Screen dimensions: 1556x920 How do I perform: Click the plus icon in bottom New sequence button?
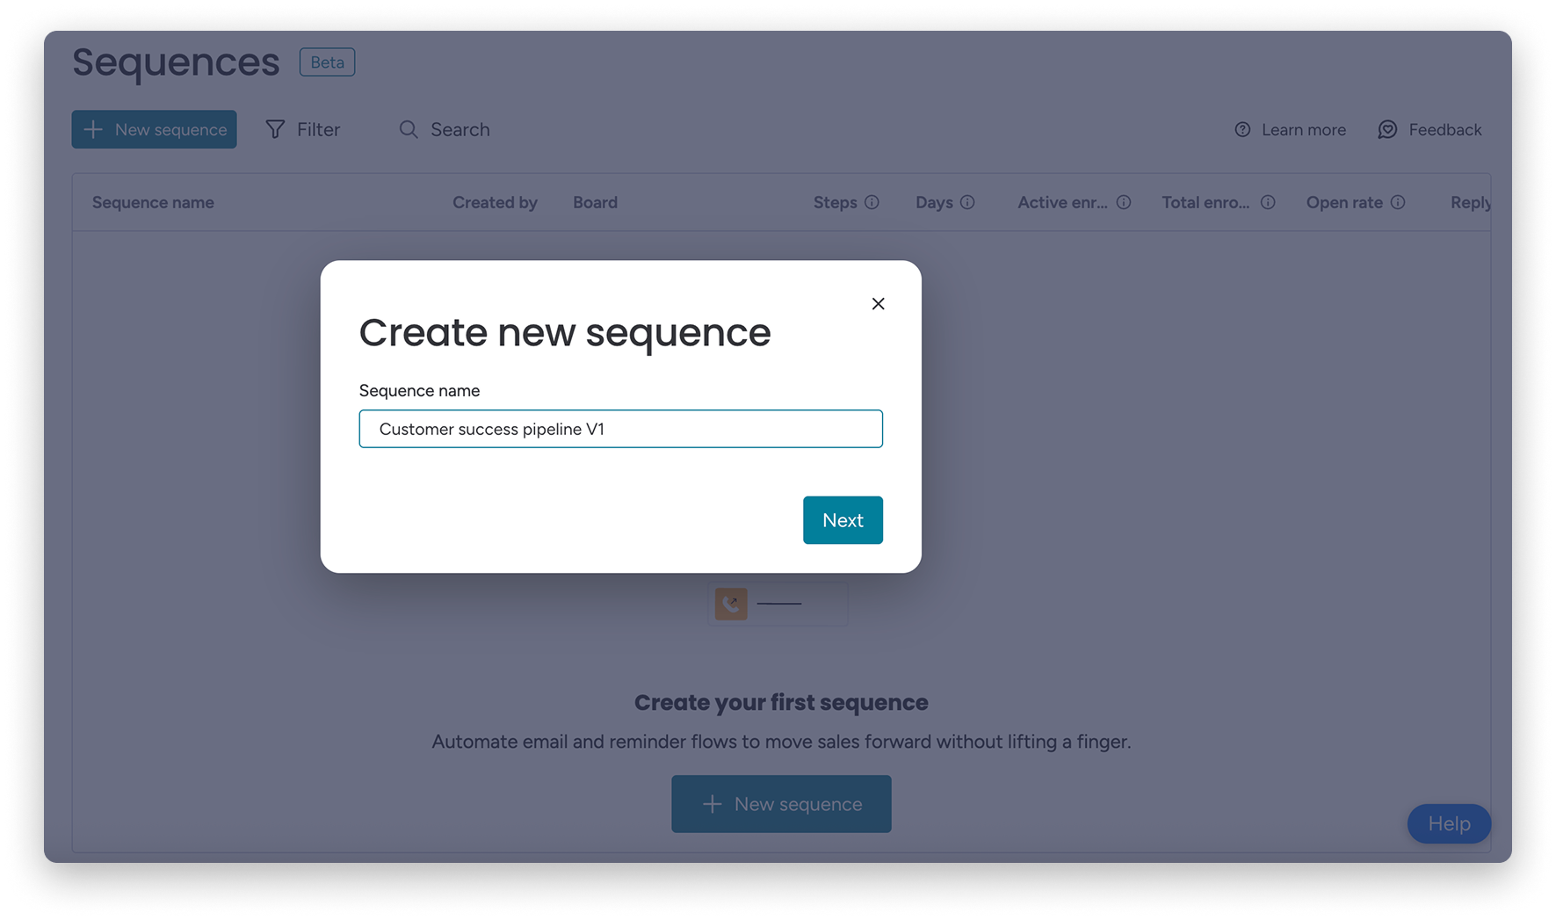click(x=713, y=804)
